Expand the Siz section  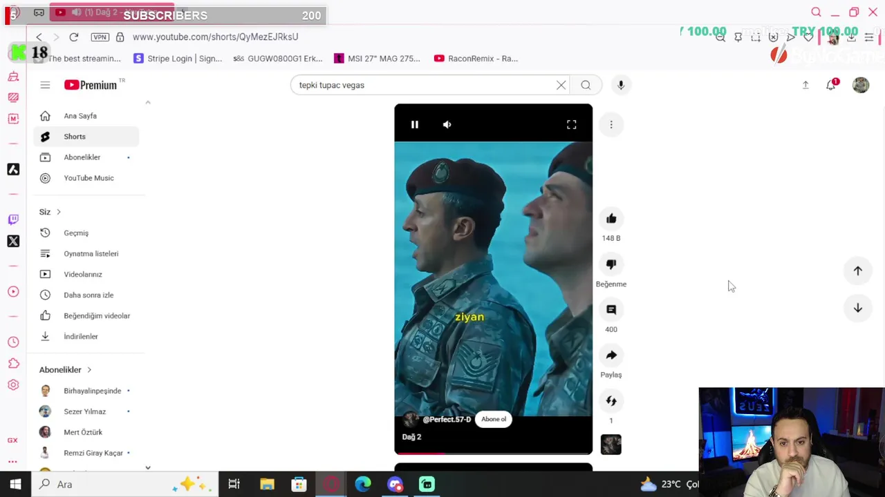click(x=50, y=212)
